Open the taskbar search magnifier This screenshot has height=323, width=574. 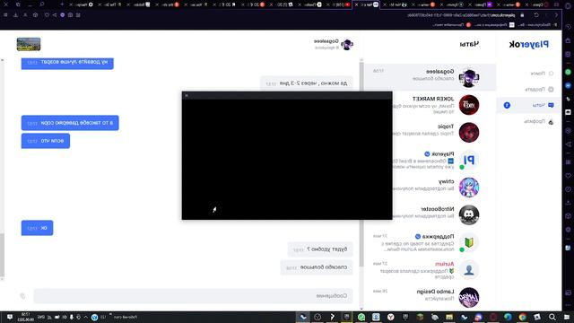tap(552, 317)
